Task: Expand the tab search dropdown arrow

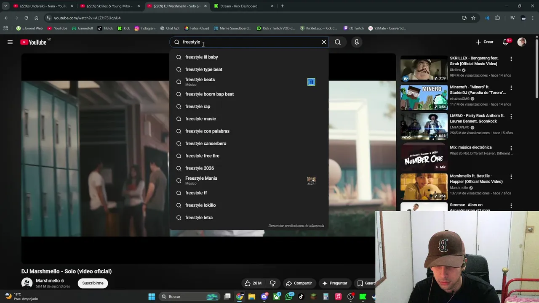Action: point(5,6)
